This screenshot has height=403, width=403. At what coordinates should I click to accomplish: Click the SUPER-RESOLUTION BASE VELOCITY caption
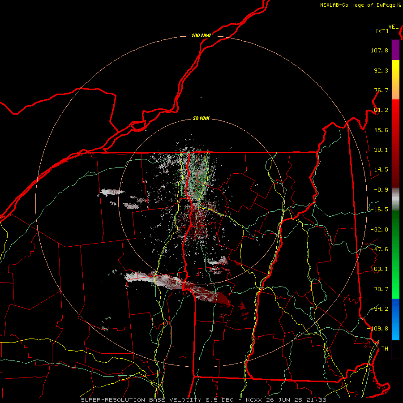141,400
